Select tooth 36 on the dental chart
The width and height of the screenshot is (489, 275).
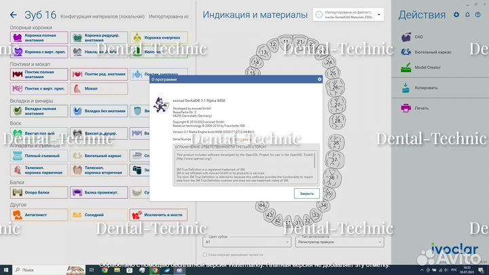[332, 178]
